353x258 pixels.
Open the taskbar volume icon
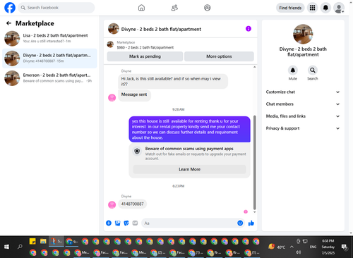coord(299,252)
